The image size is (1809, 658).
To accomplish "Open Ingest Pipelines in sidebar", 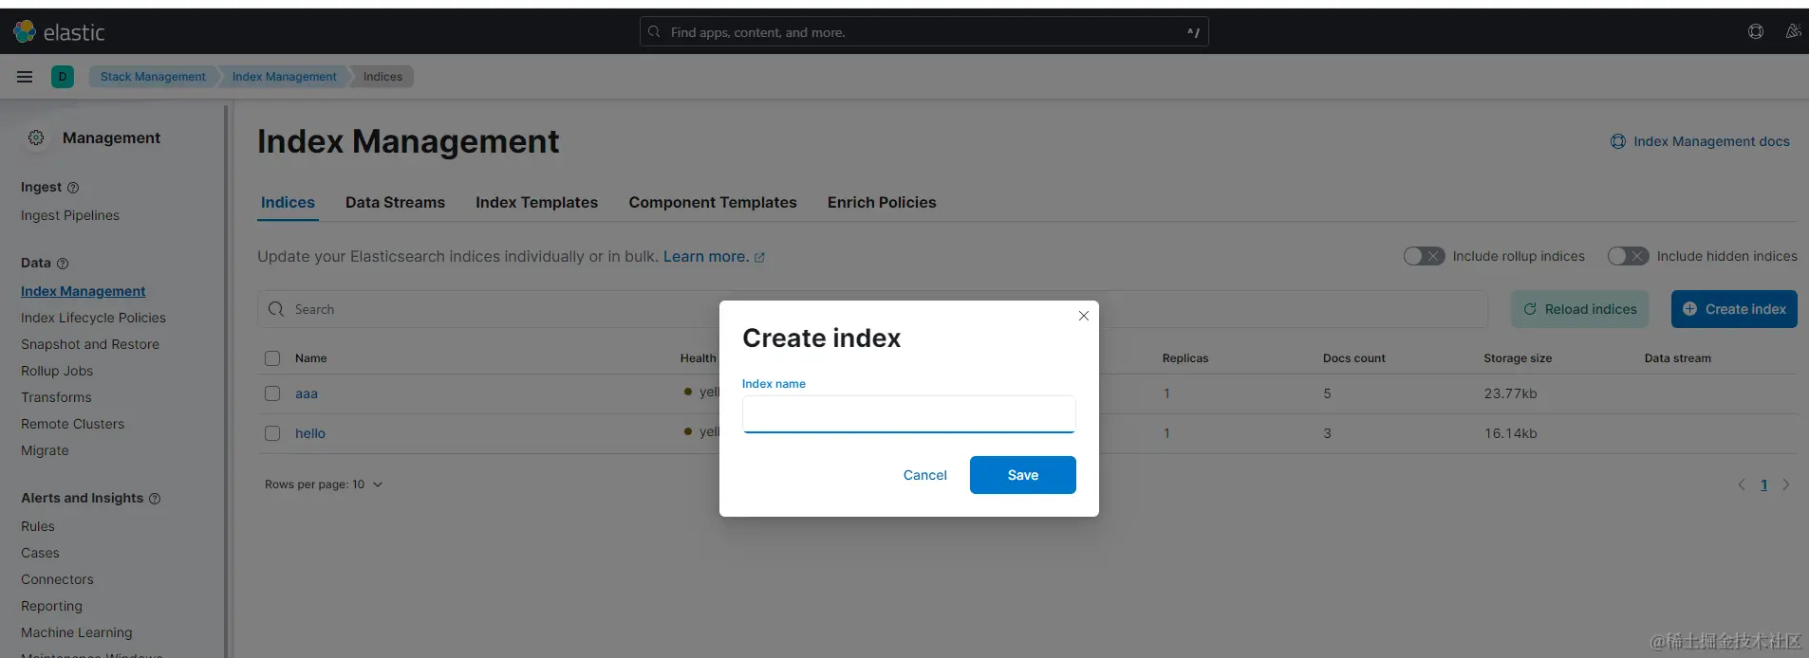I will [x=70, y=215].
